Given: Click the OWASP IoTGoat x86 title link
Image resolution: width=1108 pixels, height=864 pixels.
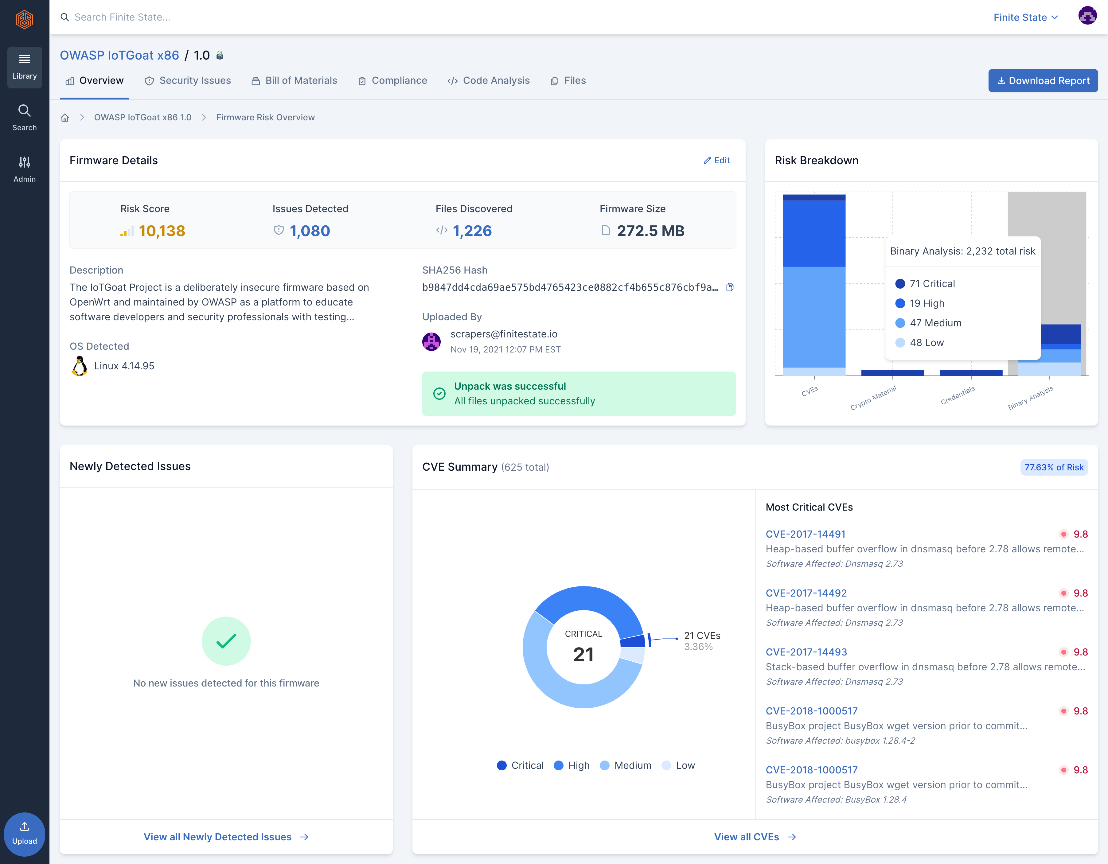Looking at the screenshot, I should pos(119,55).
